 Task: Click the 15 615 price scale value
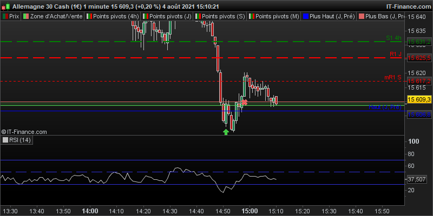[417, 87]
